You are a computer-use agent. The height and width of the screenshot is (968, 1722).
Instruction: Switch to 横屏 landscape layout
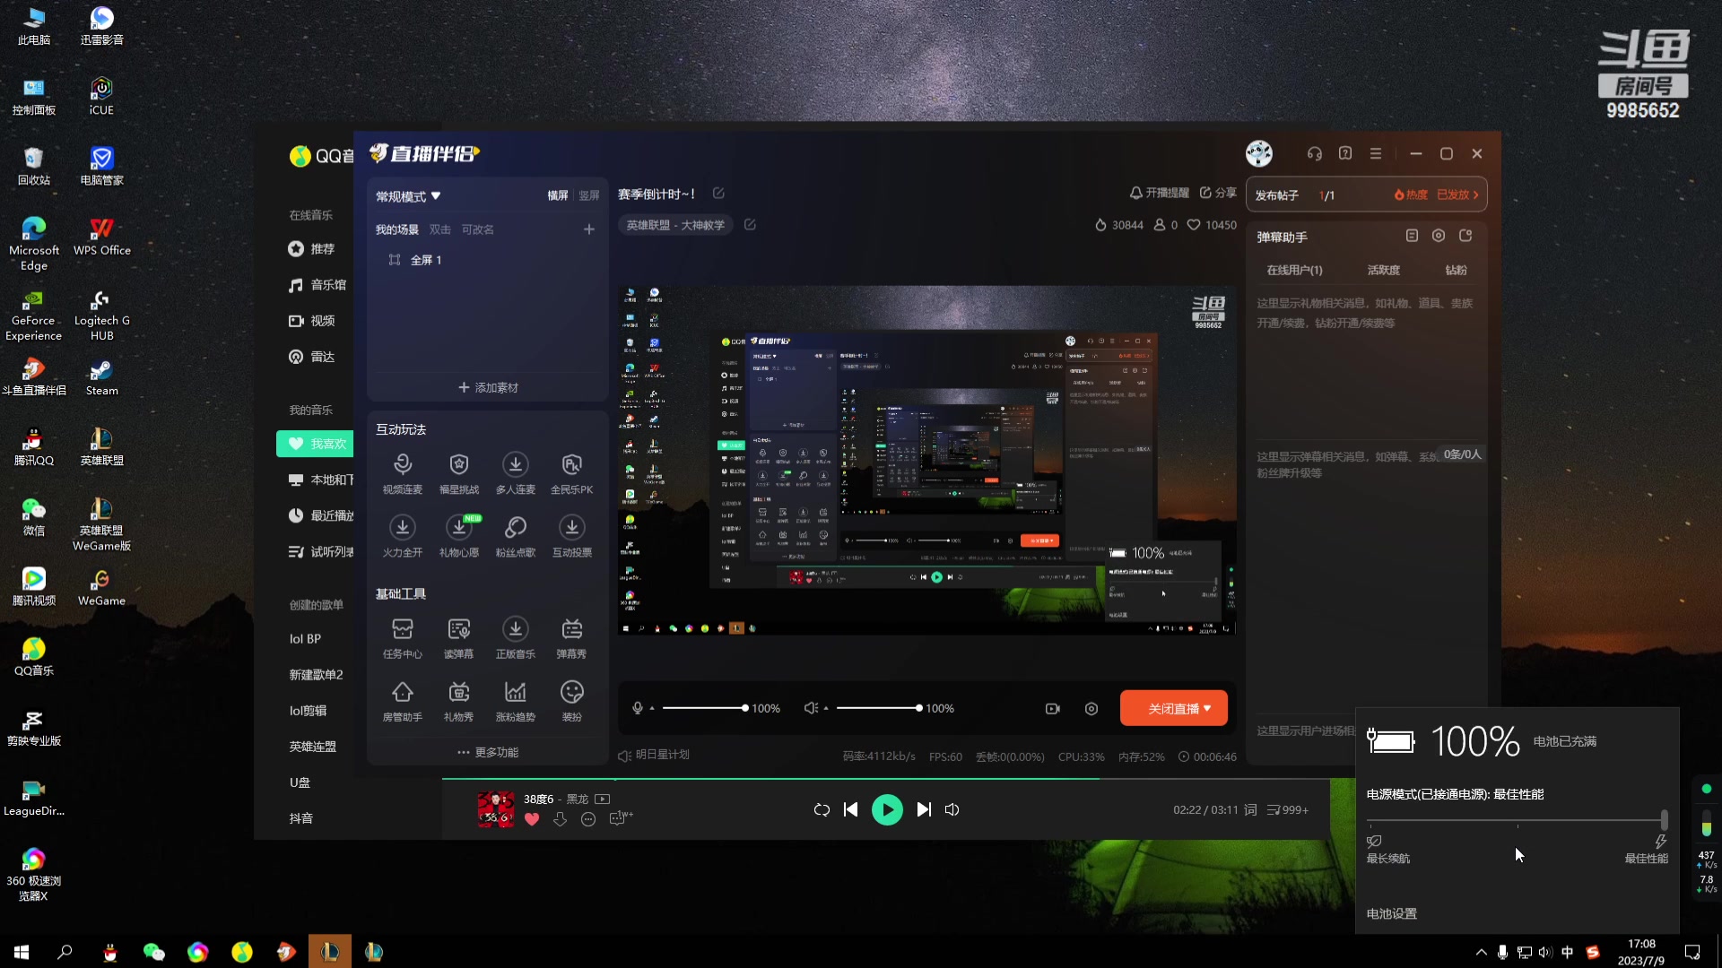click(x=558, y=195)
